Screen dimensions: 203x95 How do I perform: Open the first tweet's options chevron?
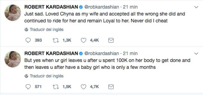click(x=196, y=7)
